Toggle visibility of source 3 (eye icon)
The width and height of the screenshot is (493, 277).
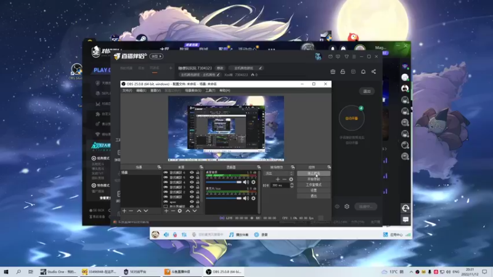(192, 187)
